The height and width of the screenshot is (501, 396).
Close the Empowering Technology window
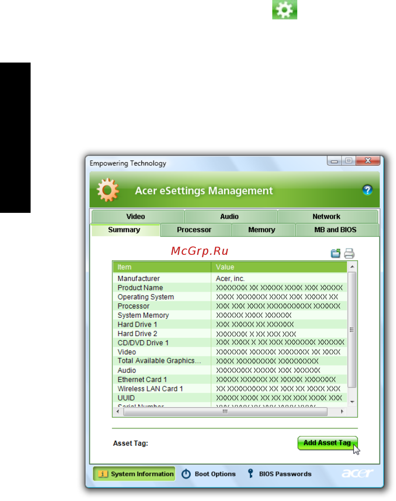click(x=368, y=161)
